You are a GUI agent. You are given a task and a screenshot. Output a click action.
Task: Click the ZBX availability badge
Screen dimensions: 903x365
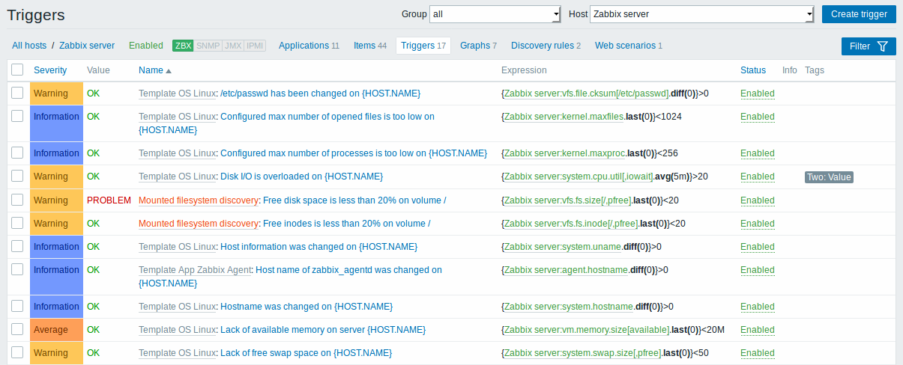coord(183,46)
